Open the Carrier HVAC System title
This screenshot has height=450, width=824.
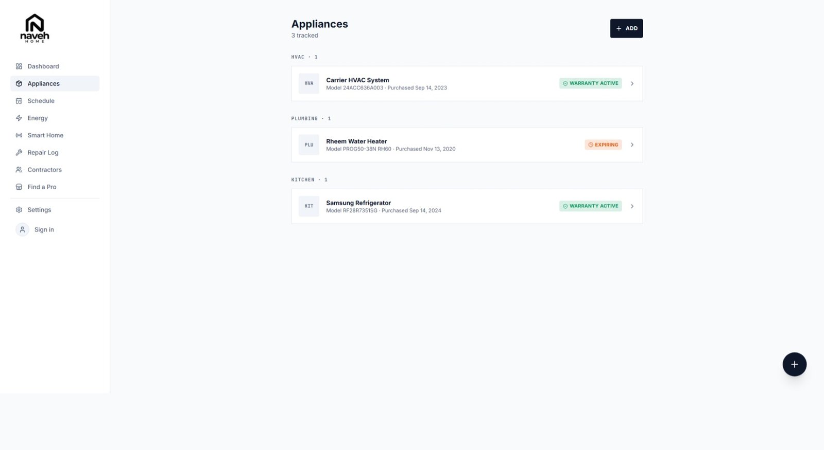click(357, 80)
